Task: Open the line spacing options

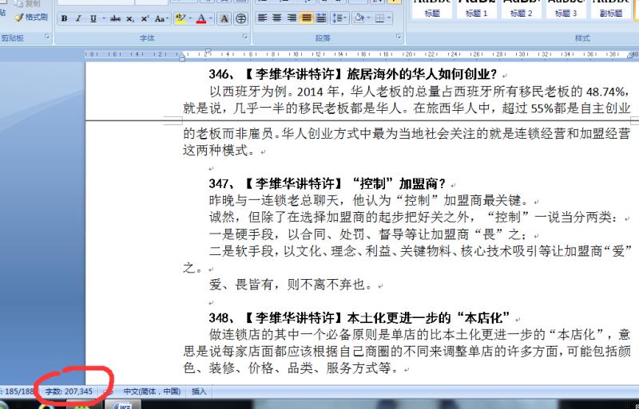Action: (x=339, y=18)
